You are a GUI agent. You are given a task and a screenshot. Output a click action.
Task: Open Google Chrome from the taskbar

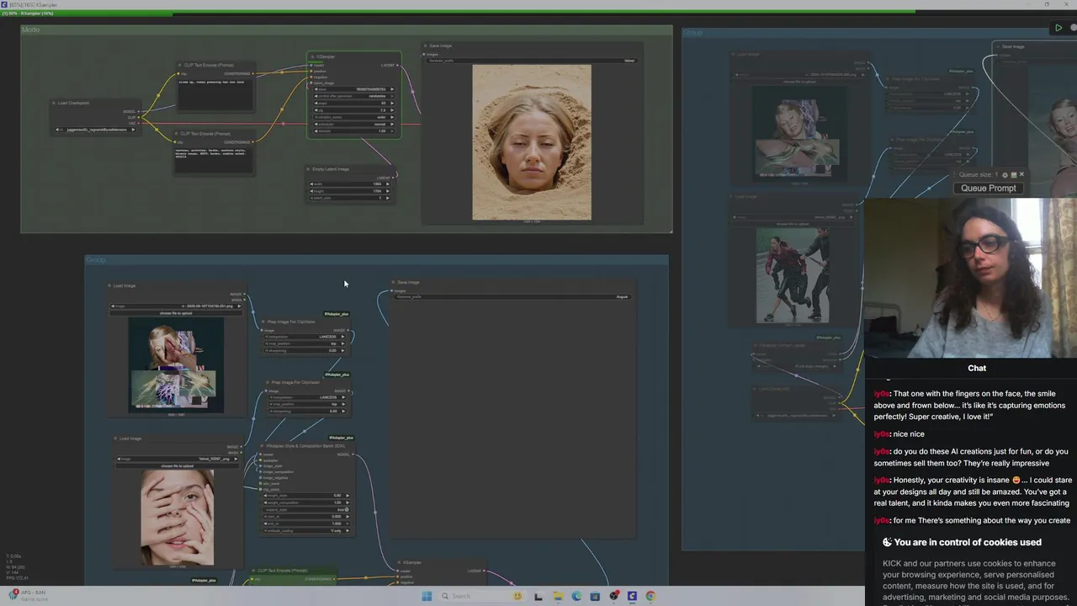click(x=650, y=596)
